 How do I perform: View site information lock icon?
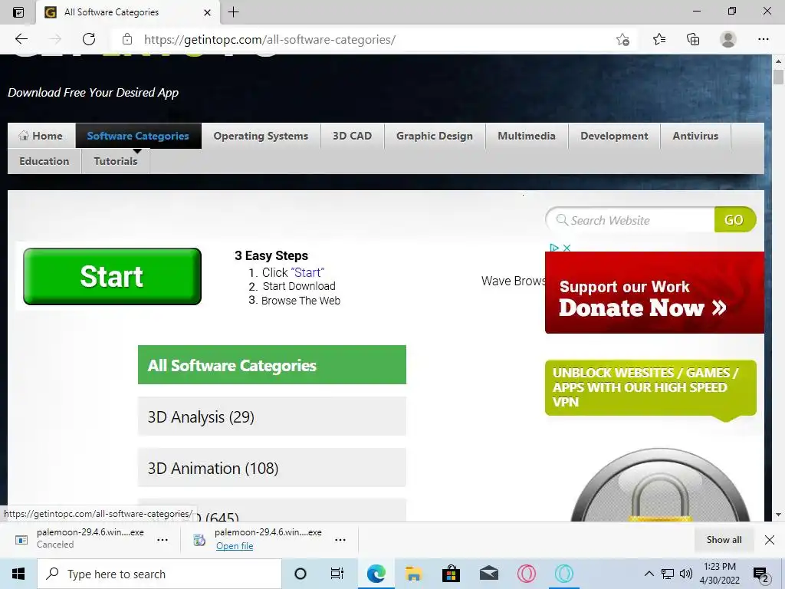pyautogui.click(x=127, y=39)
